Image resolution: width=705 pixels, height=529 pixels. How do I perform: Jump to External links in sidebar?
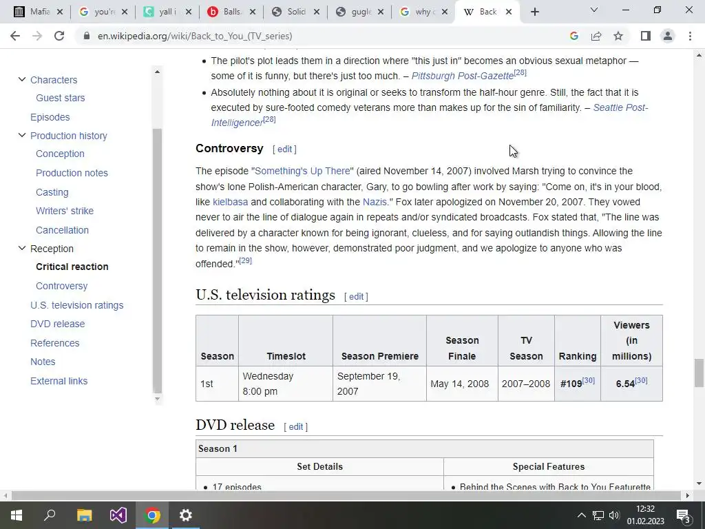point(59,381)
